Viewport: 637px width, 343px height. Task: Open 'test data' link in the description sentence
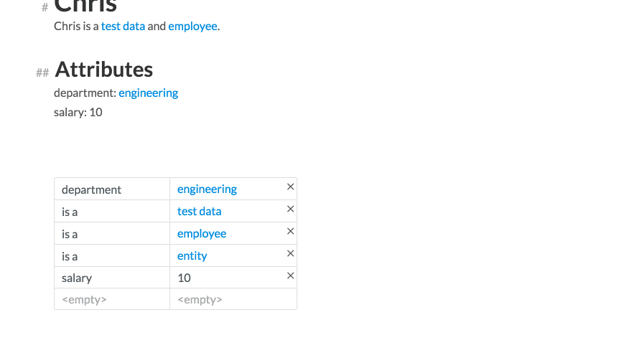(123, 27)
